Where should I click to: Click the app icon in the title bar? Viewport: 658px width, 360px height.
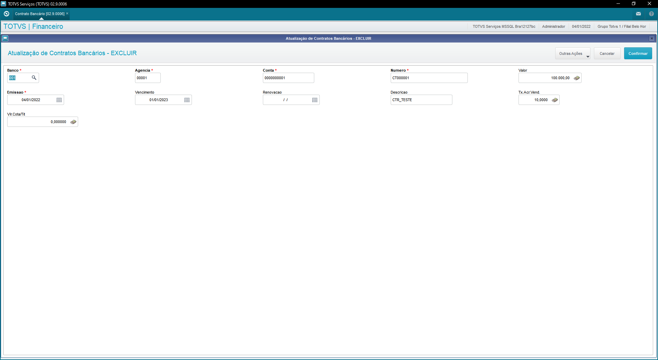[x=3, y=4]
